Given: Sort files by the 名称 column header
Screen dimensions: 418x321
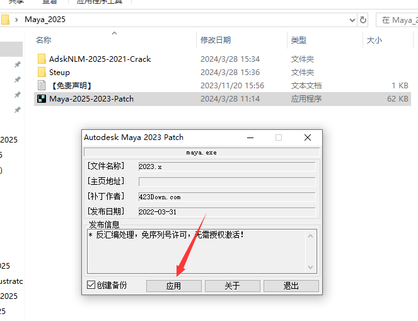Looking at the screenshot, I should click(44, 40).
